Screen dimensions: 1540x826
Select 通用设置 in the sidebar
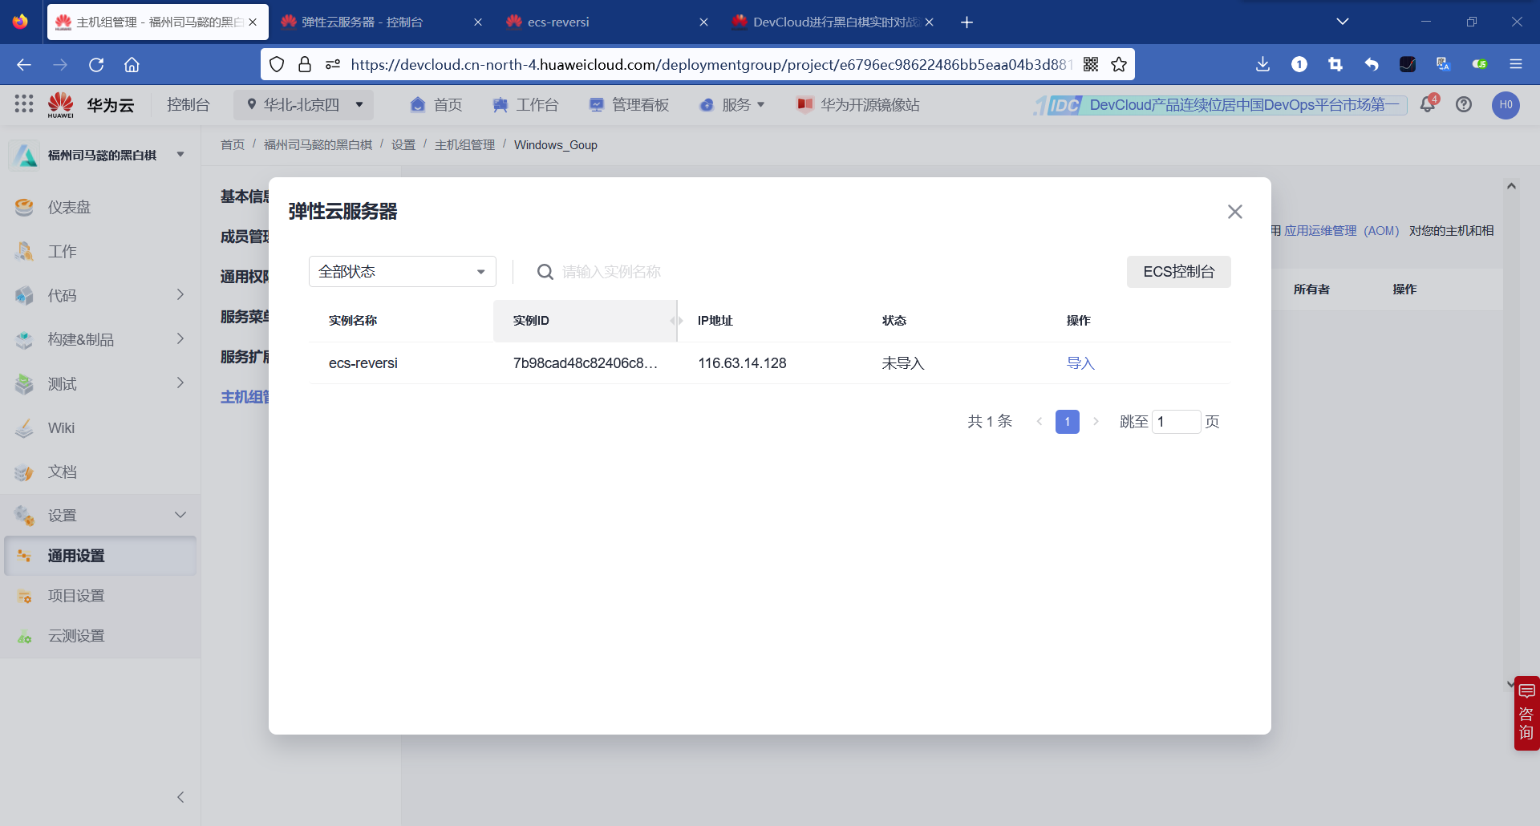tap(100, 556)
